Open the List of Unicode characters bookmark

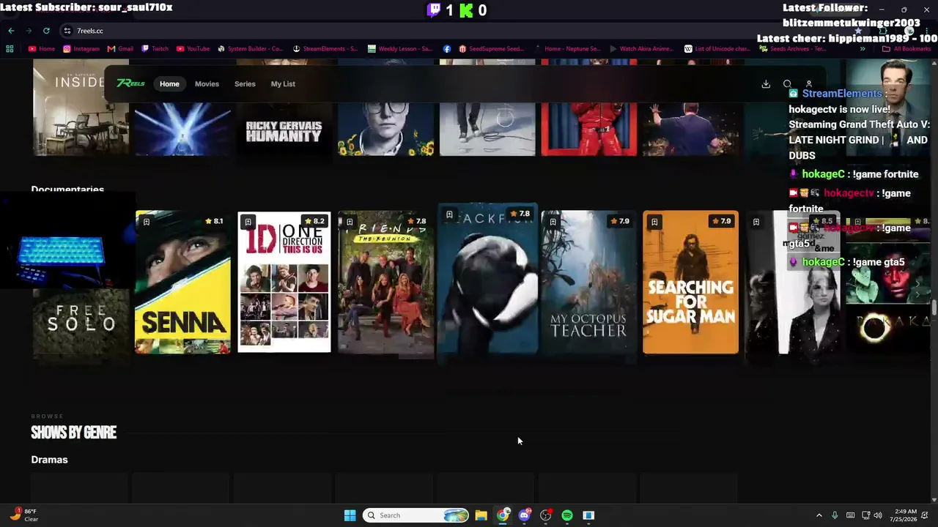(x=717, y=49)
